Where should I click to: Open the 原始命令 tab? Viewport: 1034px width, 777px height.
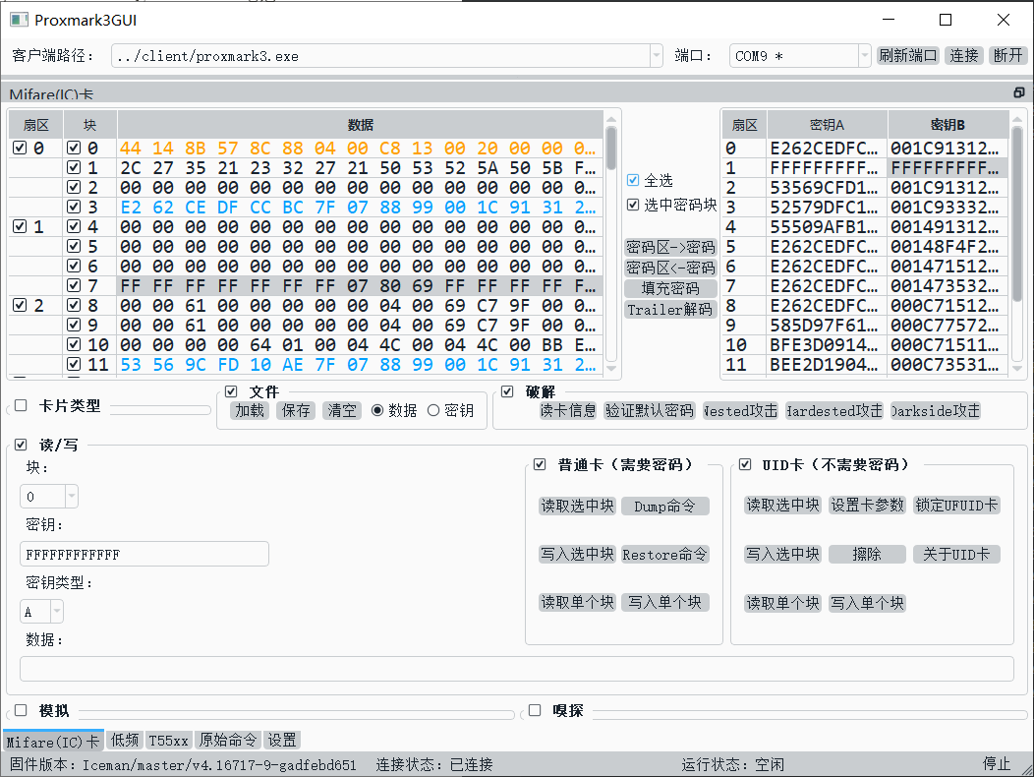click(x=227, y=741)
